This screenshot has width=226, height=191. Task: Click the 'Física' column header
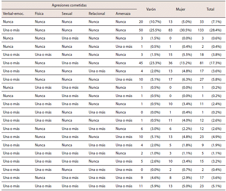39,14
